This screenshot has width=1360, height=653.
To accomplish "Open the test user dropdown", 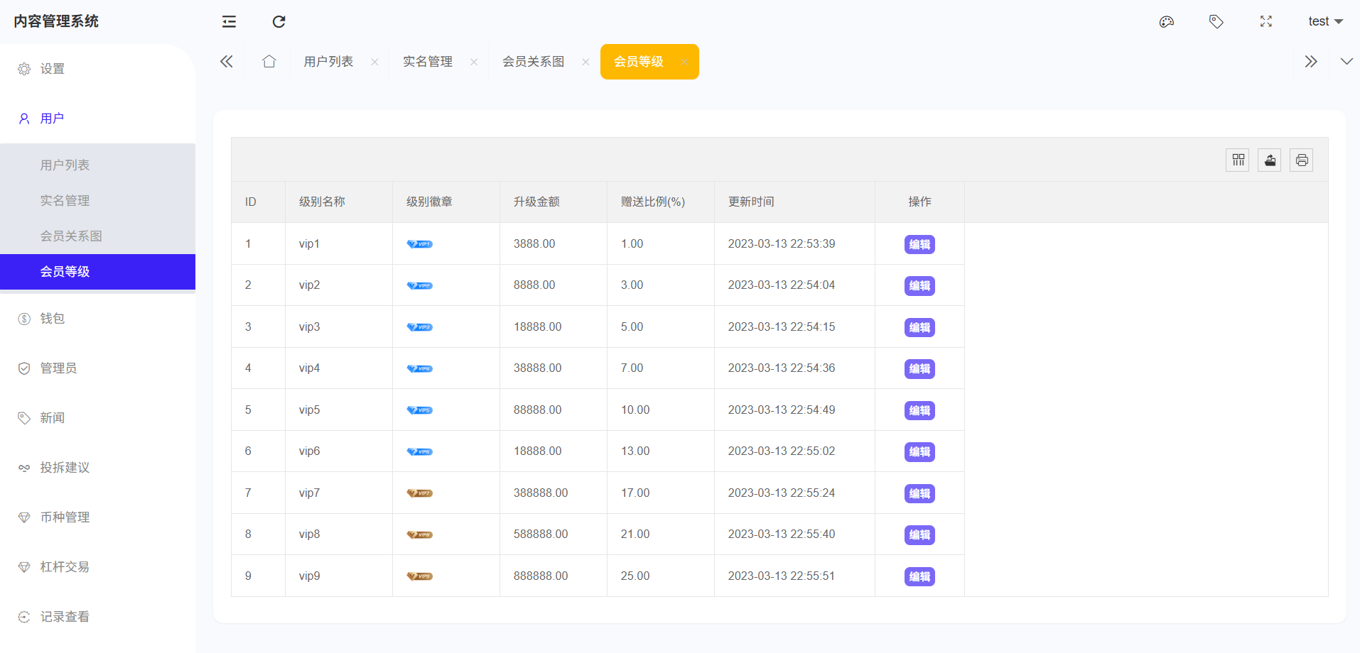I will pos(1324,21).
